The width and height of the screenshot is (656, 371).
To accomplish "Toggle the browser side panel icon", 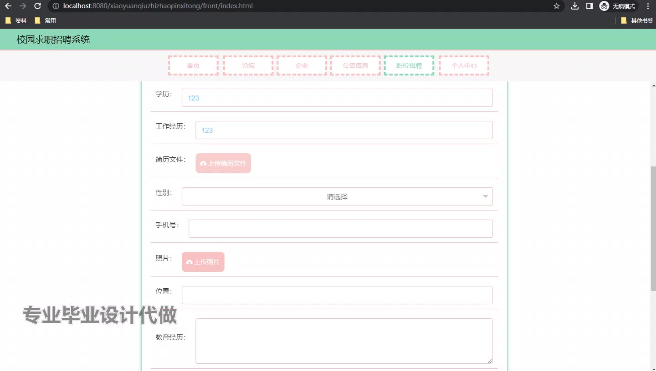I will pos(589,6).
